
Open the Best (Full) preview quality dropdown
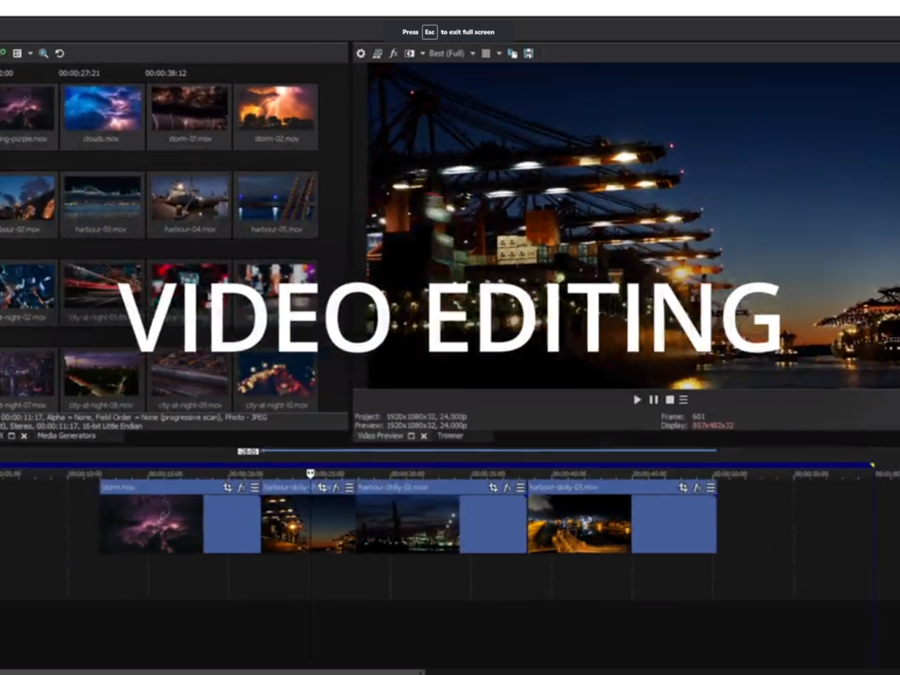pyautogui.click(x=452, y=53)
